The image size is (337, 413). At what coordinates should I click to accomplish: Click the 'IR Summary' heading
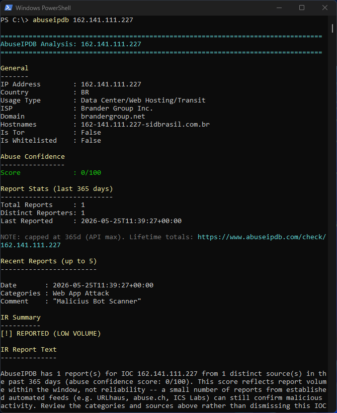(x=20, y=318)
